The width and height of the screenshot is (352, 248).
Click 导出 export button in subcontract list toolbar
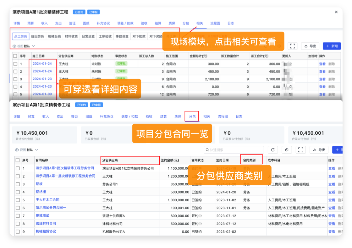click(319, 150)
